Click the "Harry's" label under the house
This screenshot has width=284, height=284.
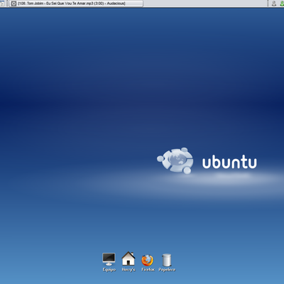[x=129, y=270]
